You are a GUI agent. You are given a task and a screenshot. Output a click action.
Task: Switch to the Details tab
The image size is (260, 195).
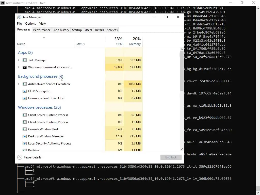[99, 30]
